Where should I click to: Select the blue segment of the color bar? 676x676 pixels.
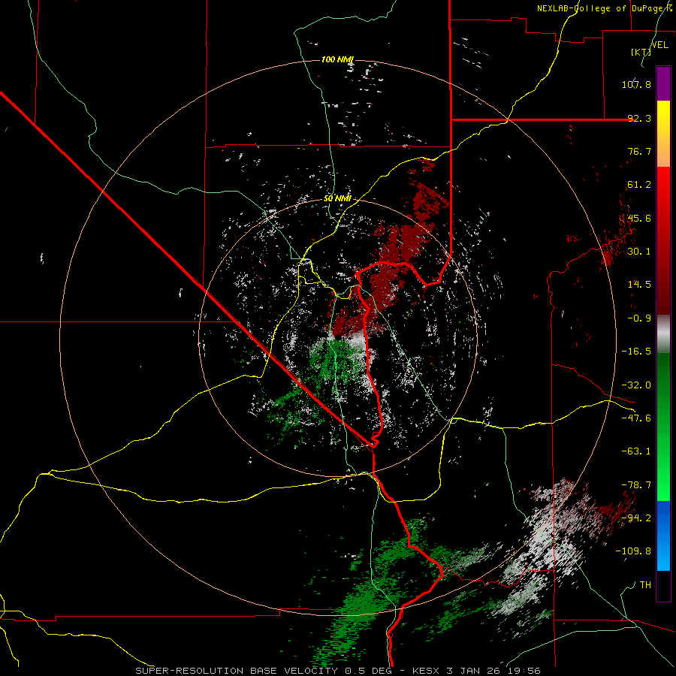pos(663,536)
